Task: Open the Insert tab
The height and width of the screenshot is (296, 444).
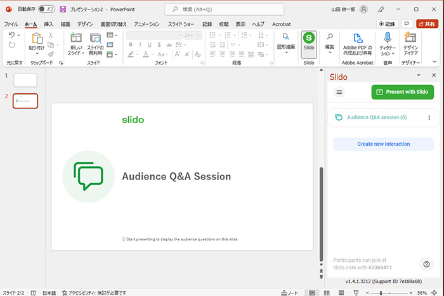Action: click(49, 24)
